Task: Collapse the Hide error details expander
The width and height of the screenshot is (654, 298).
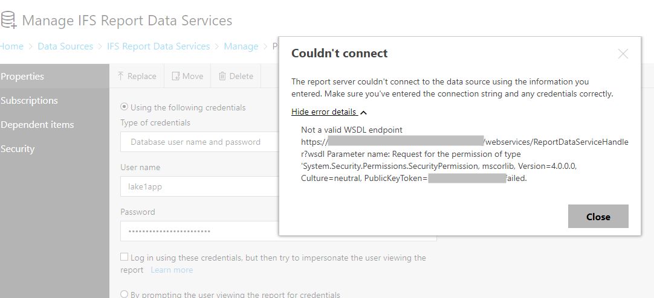Action: point(325,112)
